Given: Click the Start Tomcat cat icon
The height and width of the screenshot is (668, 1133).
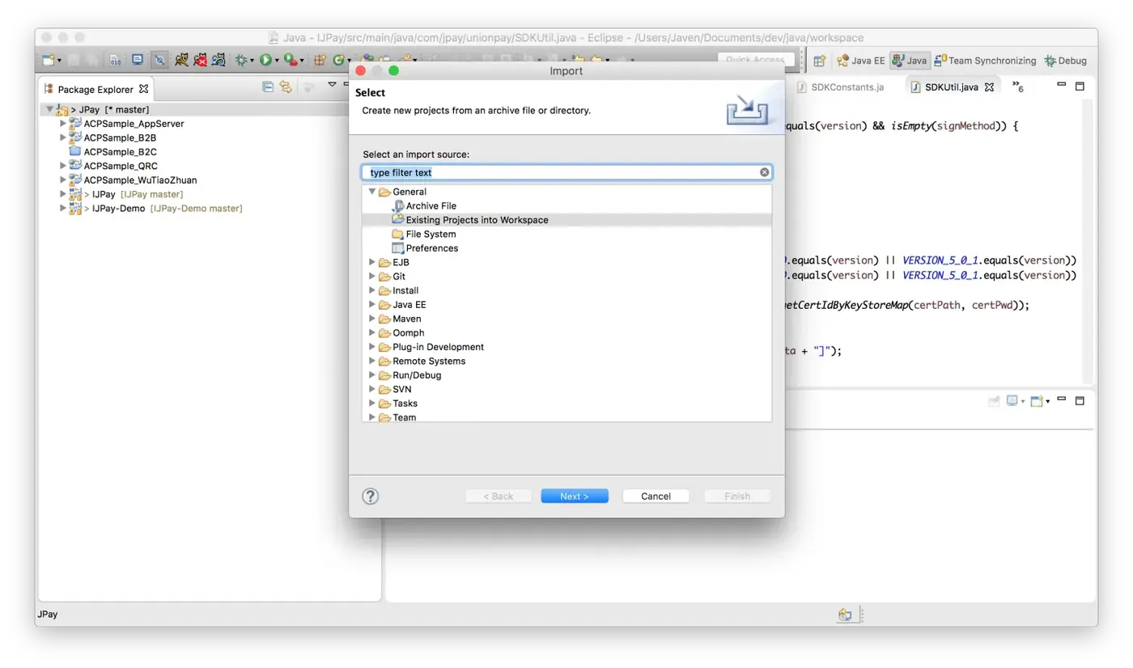Looking at the screenshot, I should (x=182, y=60).
